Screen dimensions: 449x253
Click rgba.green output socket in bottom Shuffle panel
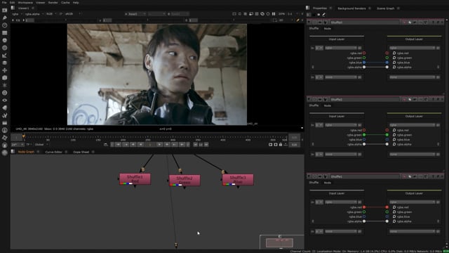(x=387, y=212)
